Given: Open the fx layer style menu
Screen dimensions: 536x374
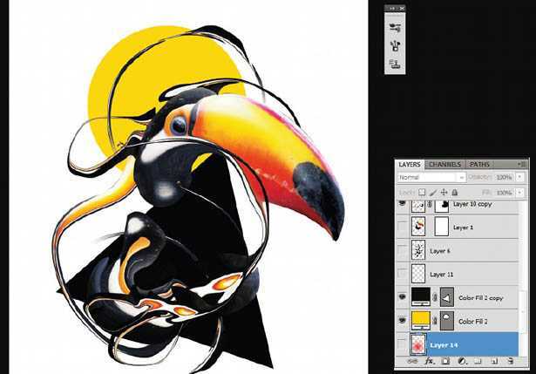Looking at the screenshot, I should [429, 361].
